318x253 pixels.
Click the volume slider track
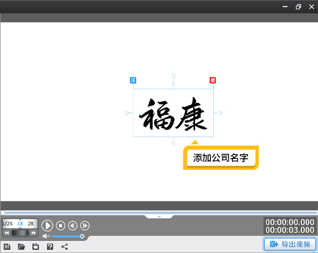(67, 236)
